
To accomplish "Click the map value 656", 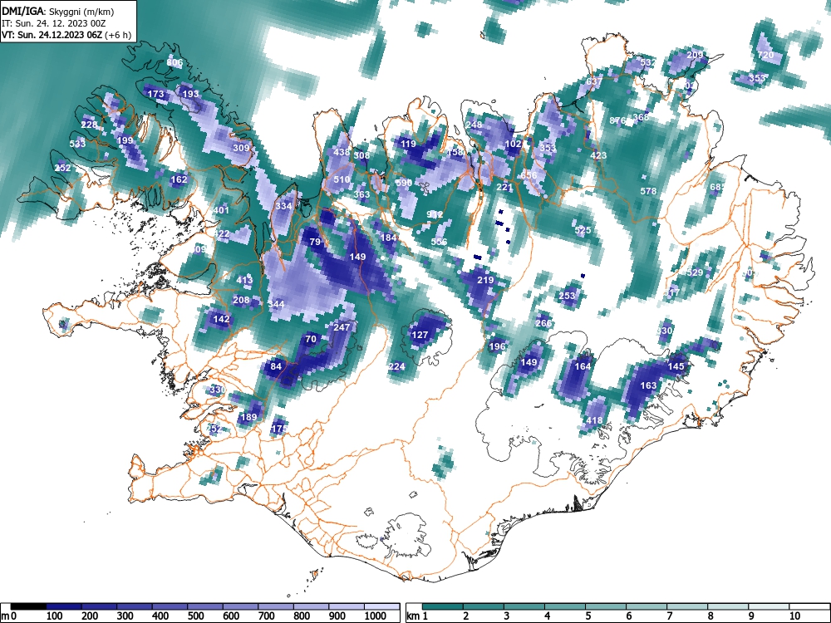I will tap(529, 175).
